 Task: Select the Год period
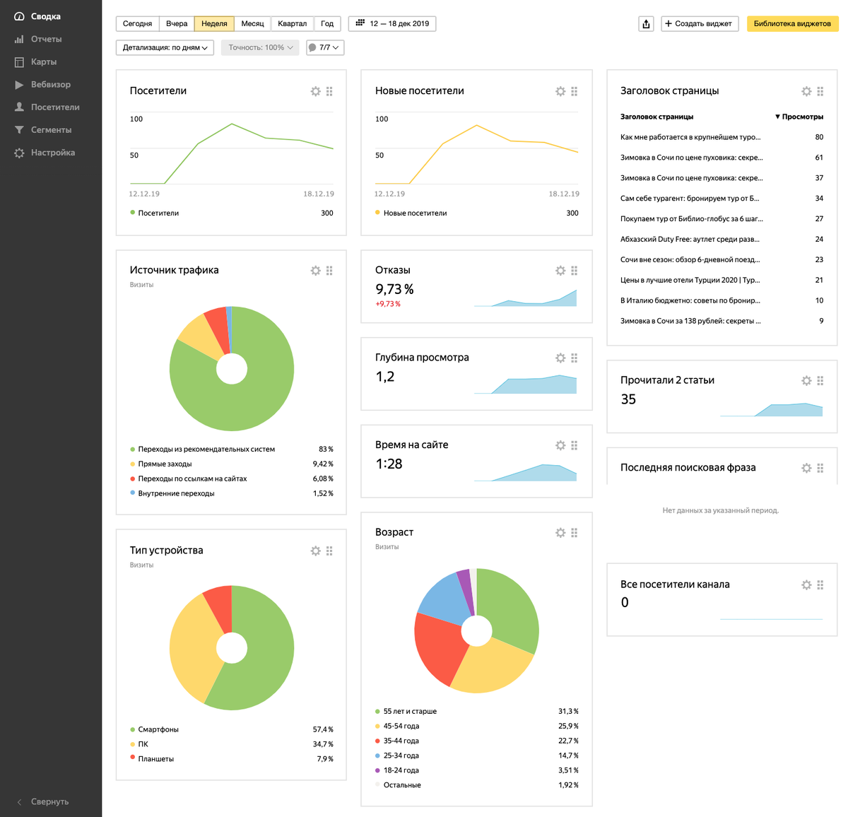click(x=327, y=24)
